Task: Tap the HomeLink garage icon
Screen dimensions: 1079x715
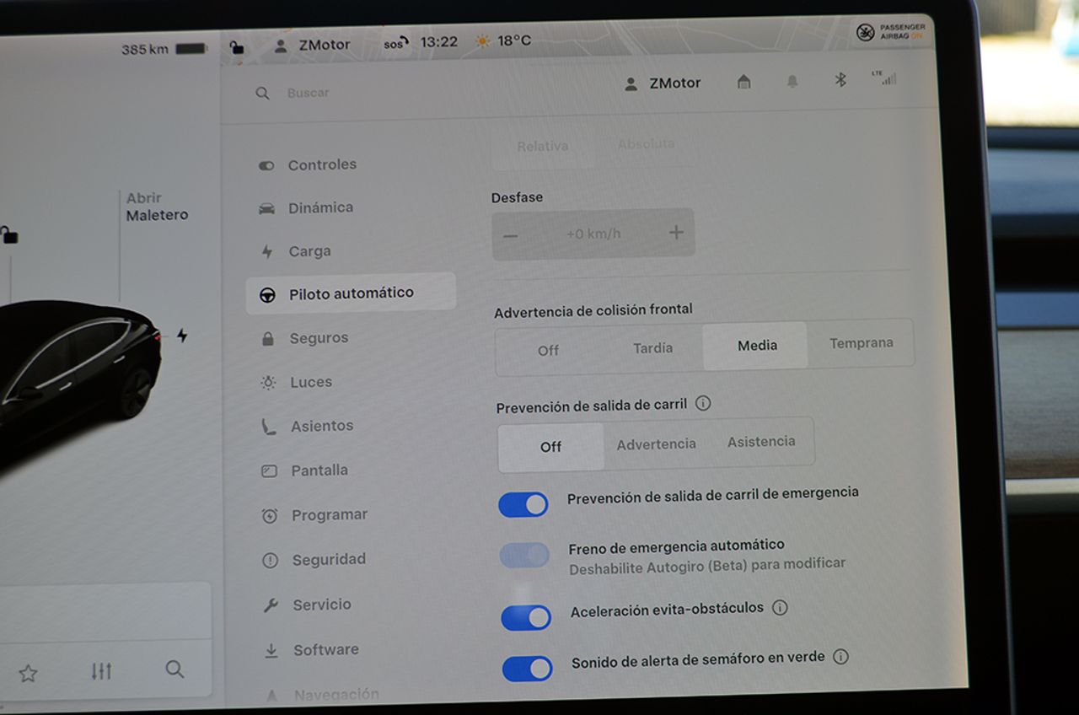Action: [743, 82]
